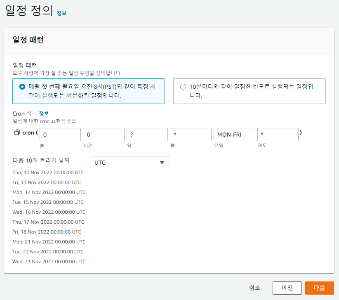
Task: Click the '다음 10개 트리거 날짜' label
Action: click(41, 161)
